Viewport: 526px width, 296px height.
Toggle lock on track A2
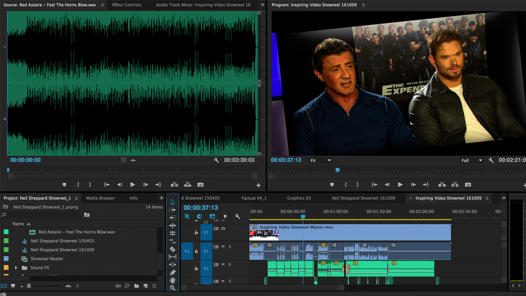pyautogui.click(x=196, y=268)
